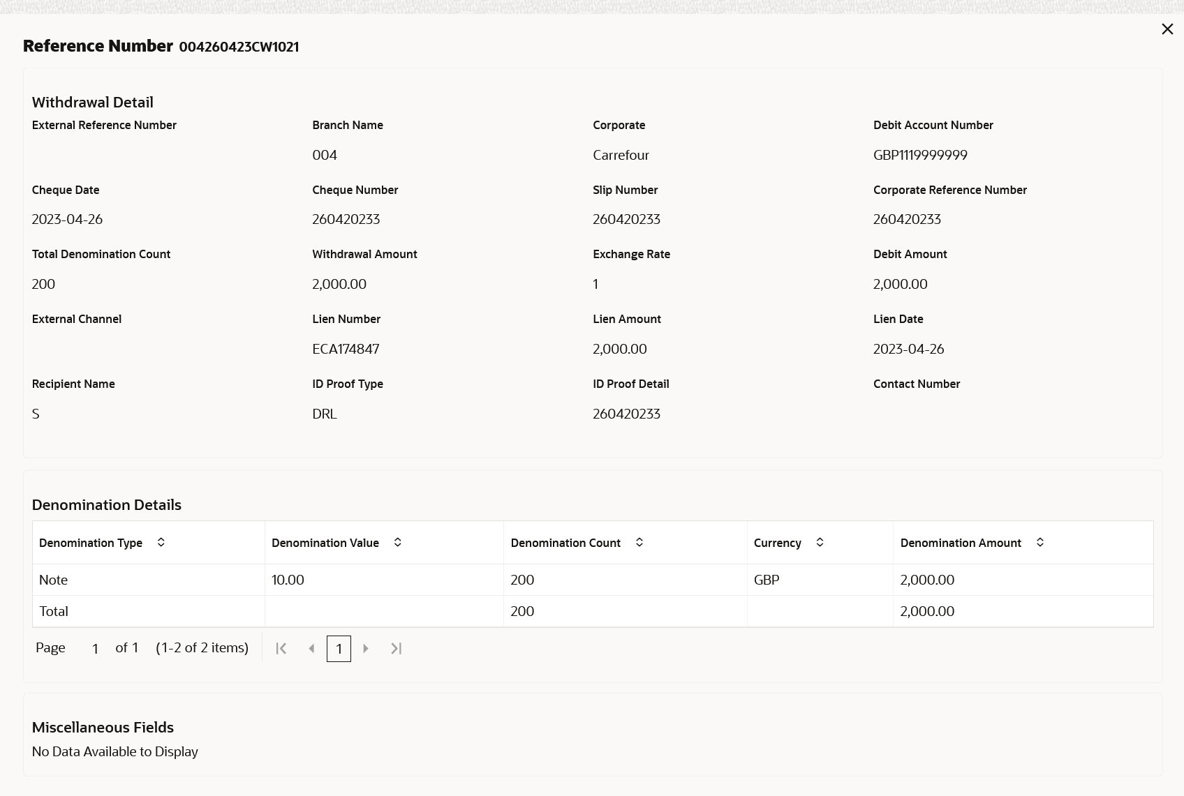Go to previous page arrow
Viewport: 1184px width, 796px height.
click(311, 649)
